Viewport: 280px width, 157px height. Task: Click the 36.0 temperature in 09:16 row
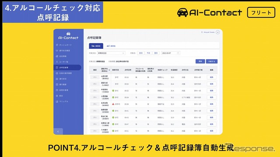click(x=172, y=78)
